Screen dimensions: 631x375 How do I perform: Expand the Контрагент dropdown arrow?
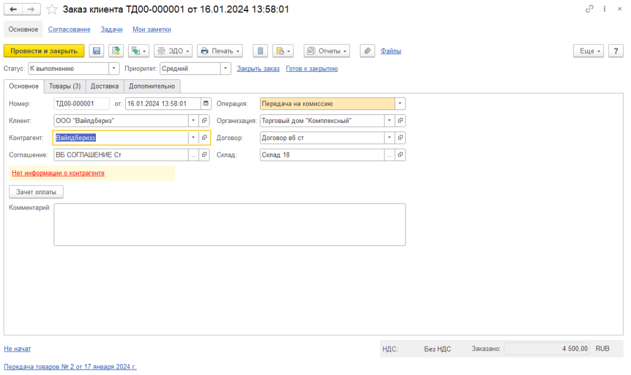[193, 138]
